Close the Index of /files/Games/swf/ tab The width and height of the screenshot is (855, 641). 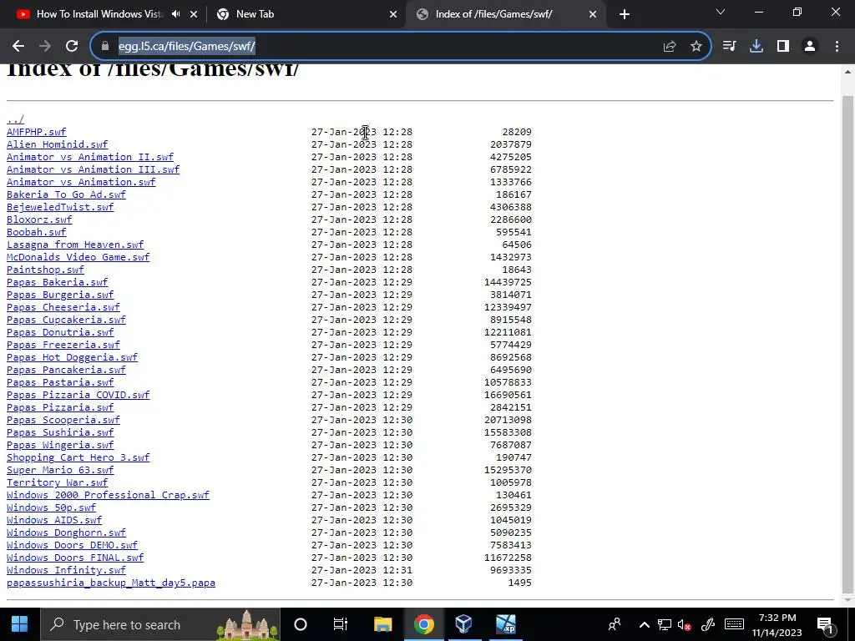[x=593, y=14]
